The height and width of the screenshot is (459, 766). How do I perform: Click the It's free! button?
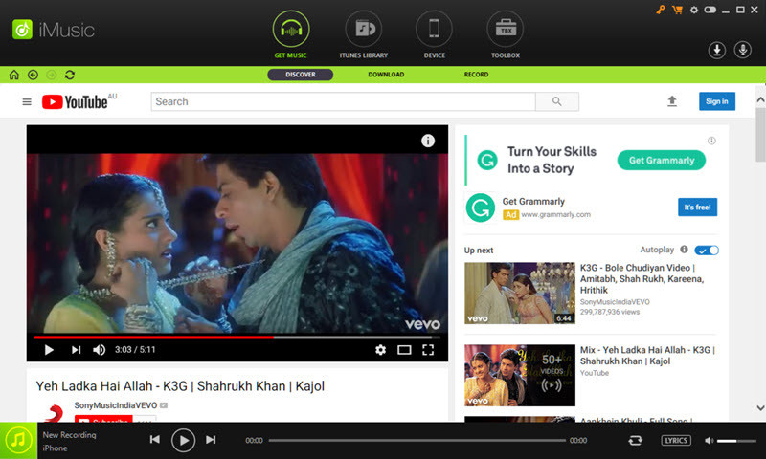[697, 208]
